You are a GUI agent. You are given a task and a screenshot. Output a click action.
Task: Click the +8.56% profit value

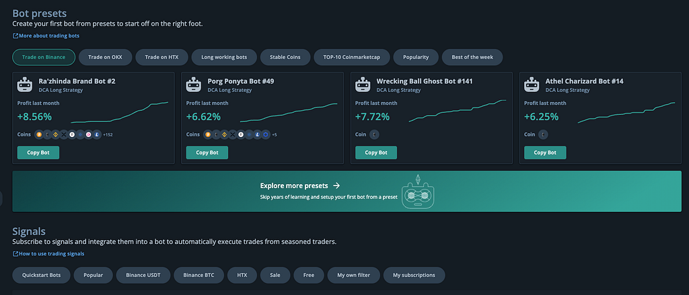point(34,117)
